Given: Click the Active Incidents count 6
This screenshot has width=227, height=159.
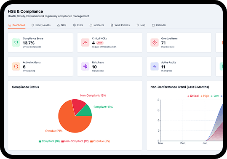Looking at the screenshot, I should pos(24,67).
